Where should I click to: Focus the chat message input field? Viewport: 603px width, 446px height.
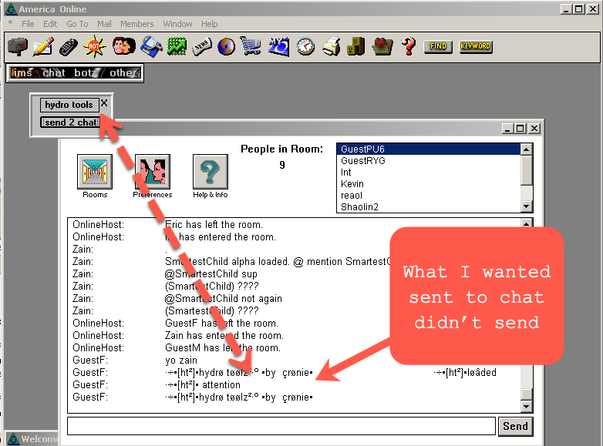pos(281,426)
